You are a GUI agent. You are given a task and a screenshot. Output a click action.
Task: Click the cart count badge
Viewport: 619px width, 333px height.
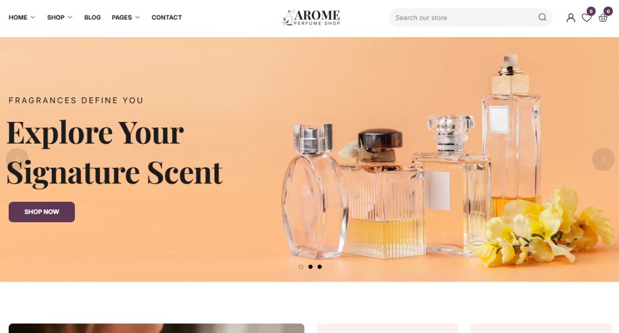click(608, 11)
